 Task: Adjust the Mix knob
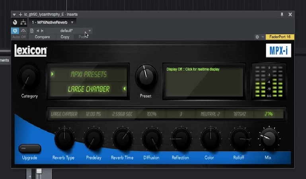click(x=269, y=138)
